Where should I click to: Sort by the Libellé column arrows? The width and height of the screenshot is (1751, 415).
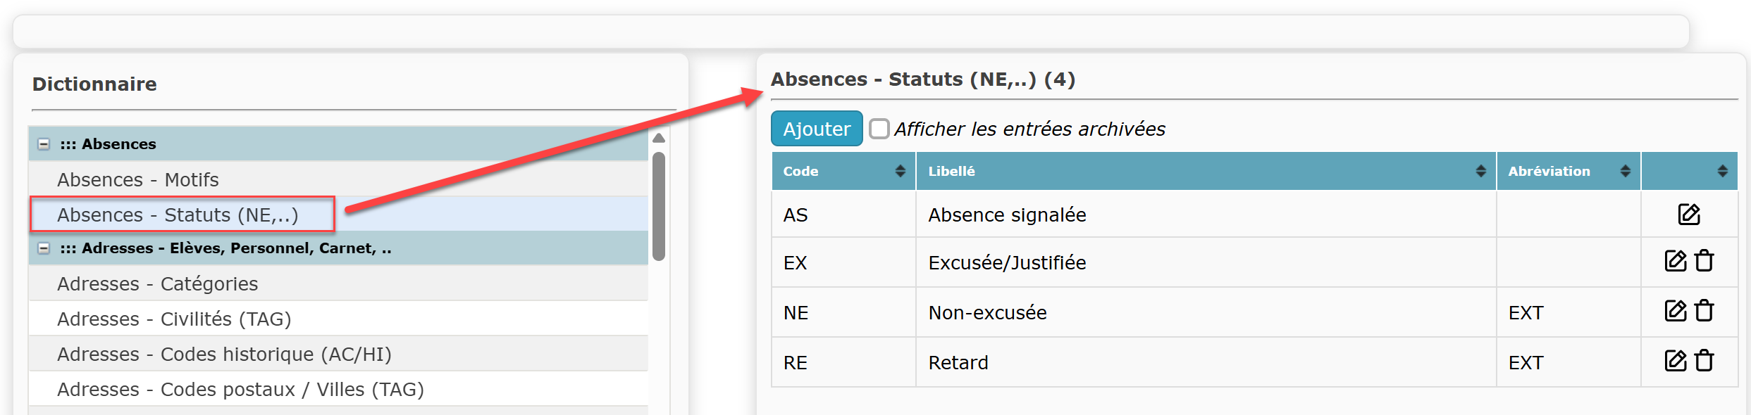pos(1480,171)
